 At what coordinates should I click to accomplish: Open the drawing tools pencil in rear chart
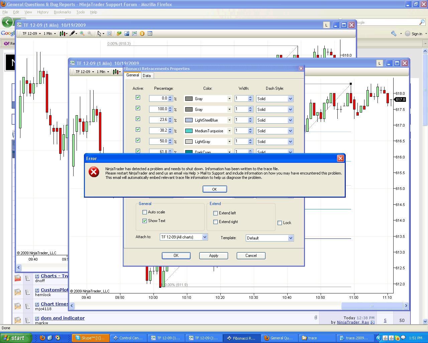click(73, 33)
